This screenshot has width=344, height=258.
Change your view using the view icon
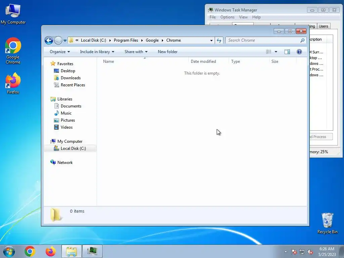pyautogui.click(x=268, y=52)
